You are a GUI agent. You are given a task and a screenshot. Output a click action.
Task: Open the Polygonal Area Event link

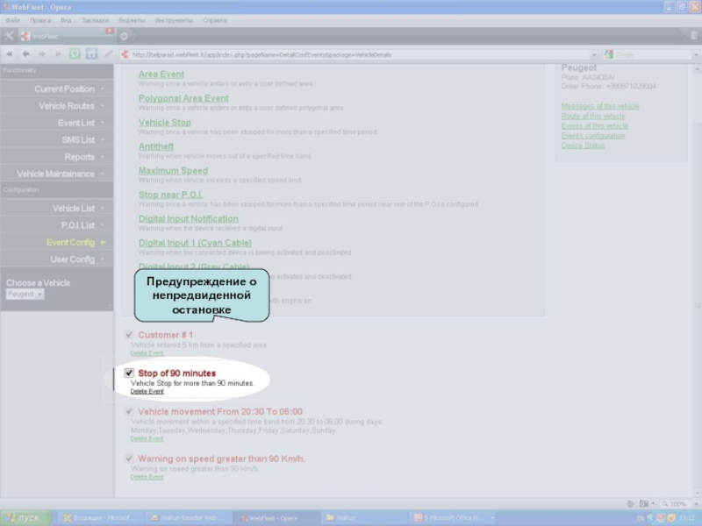click(183, 98)
